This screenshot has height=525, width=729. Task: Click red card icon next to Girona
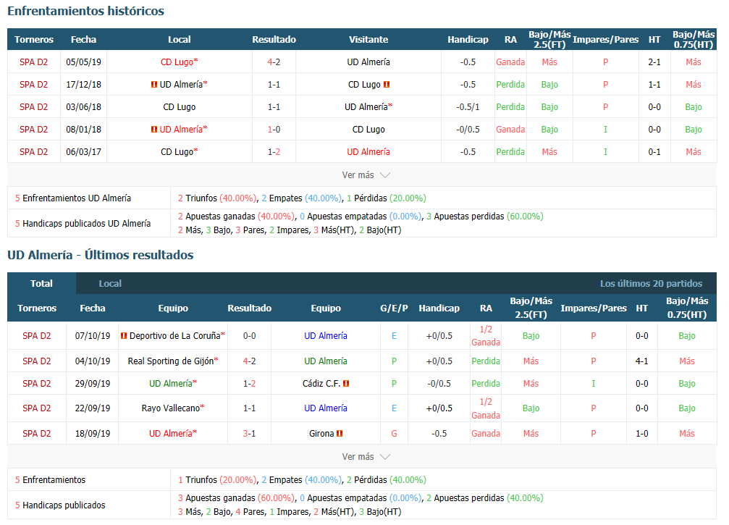click(x=340, y=433)
